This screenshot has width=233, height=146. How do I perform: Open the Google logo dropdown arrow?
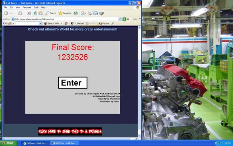pyautogui.click(x=13, y=23)
